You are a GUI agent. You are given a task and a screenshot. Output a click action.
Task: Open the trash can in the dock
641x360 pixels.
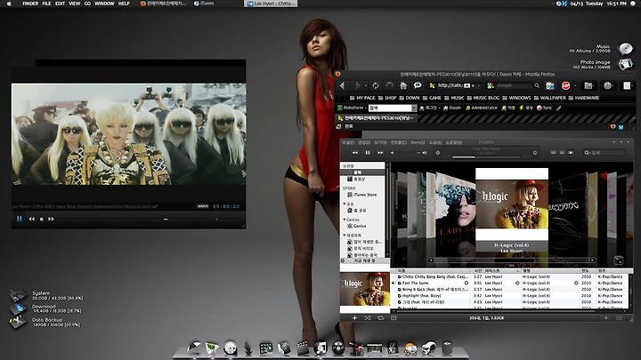click(x=447, y=348)
